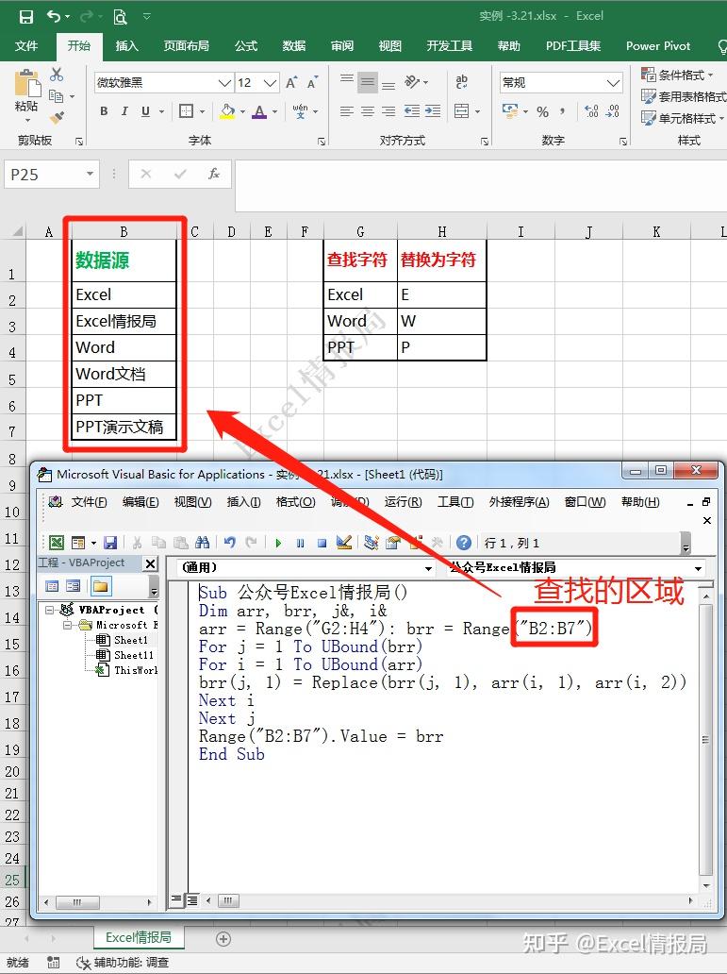Click the Format Painter brush icon
727x974 pixels.
pos(58,117)
